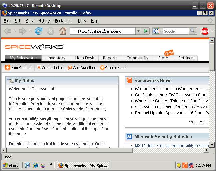Click the vertical scrollbar up arrow
This screenshot has height=171, width=216.
[x=212, y=40]
